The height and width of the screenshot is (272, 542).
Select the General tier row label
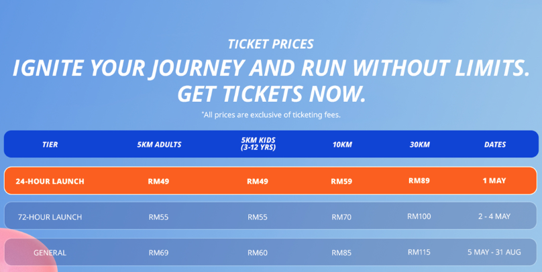click(x=50, y=253)
